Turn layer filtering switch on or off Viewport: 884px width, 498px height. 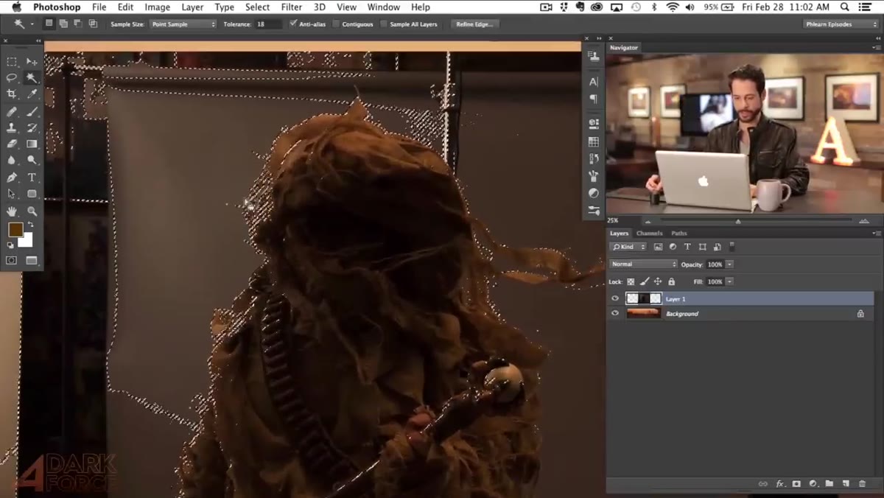(x=732, y=247)
